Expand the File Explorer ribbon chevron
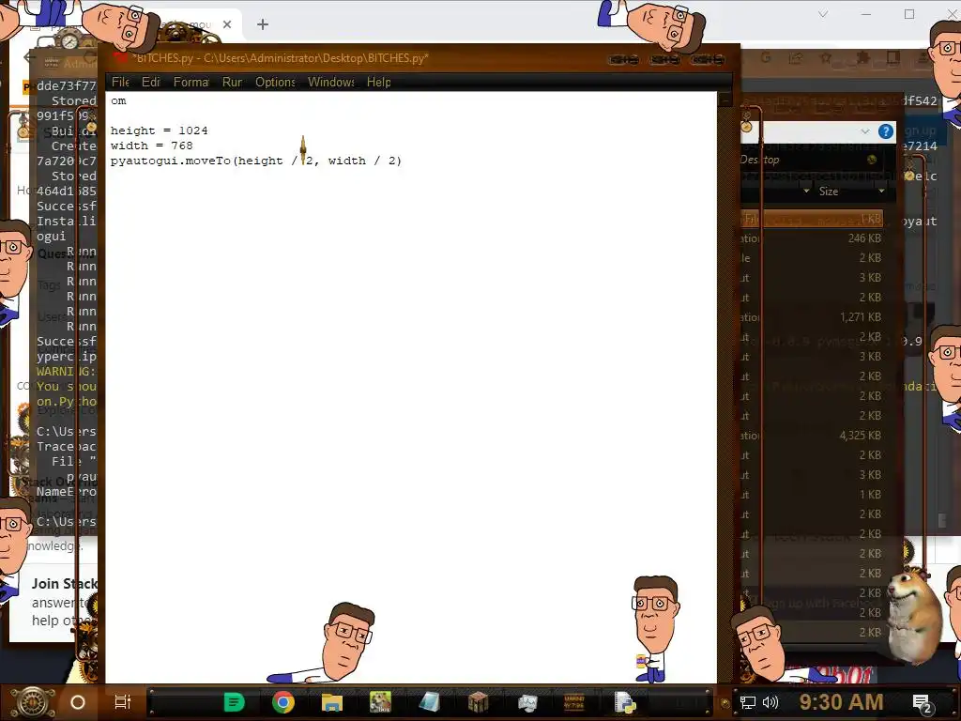 [864, 131]
